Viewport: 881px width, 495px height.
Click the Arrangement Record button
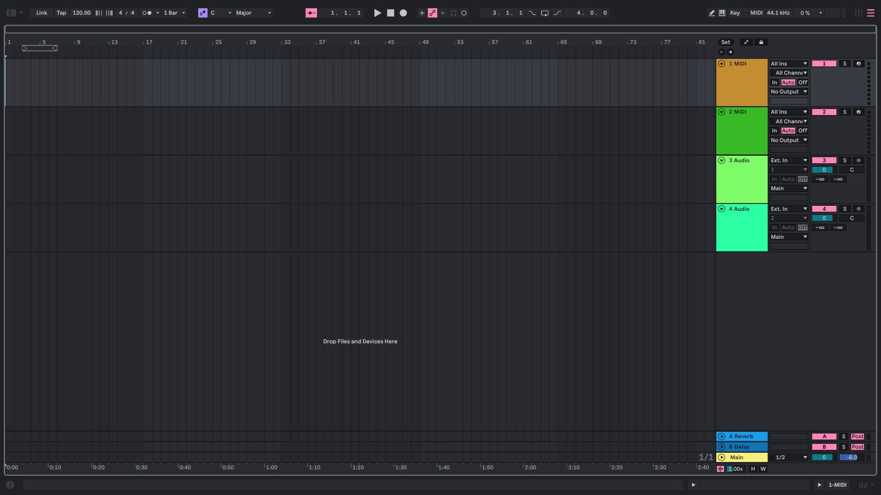point(403,13)
